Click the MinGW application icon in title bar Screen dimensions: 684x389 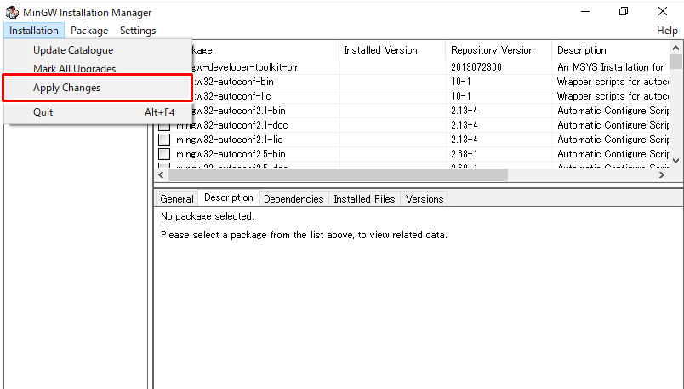pos(12,12)
